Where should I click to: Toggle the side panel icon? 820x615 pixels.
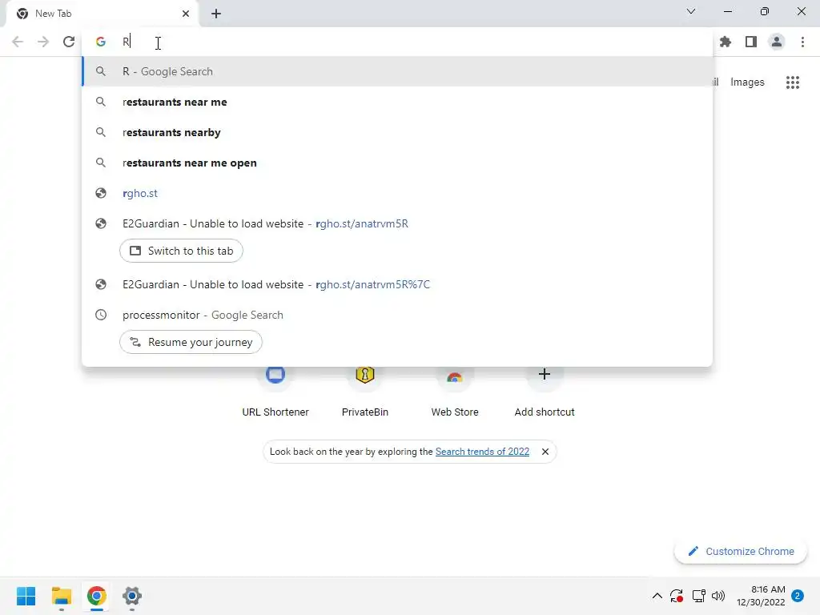click(751, 42)
